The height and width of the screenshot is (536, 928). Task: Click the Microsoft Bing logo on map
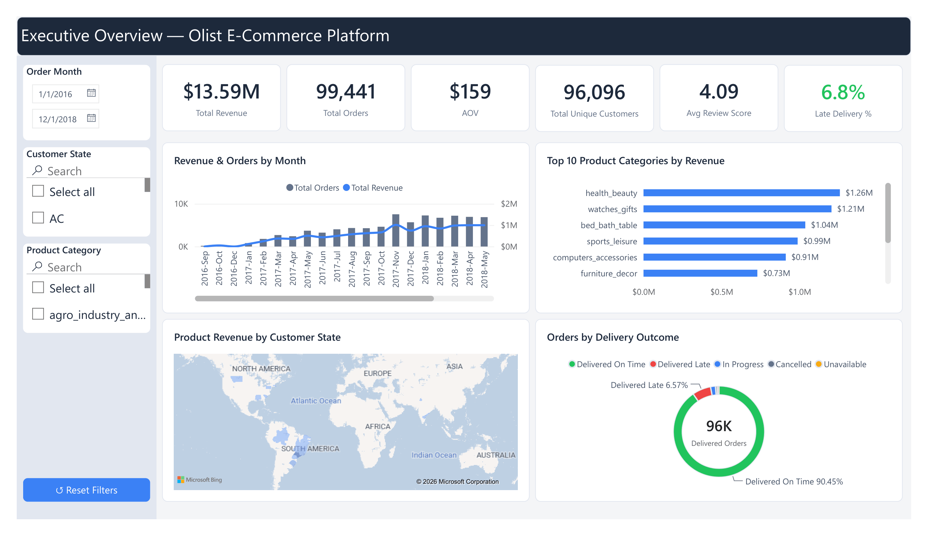[200, 480]
